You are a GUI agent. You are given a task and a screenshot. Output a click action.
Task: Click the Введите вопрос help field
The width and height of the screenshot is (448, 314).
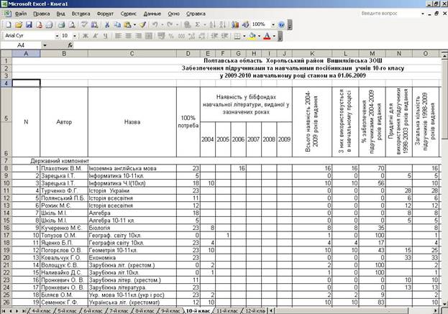tap(390, 14)
